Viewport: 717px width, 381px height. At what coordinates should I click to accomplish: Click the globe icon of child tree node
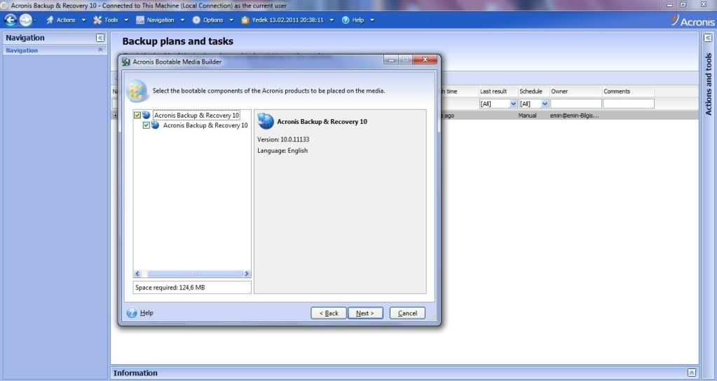155,125
